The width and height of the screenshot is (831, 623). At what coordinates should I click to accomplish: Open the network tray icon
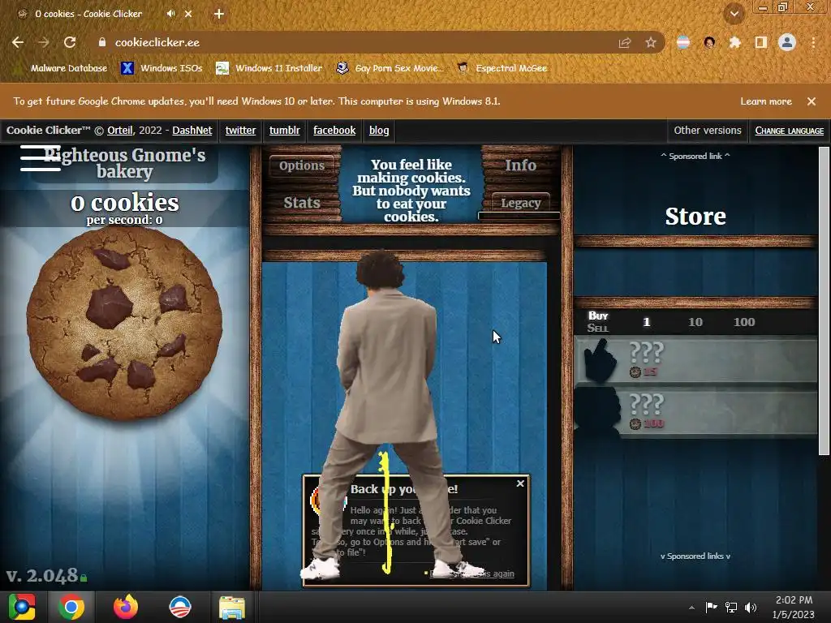[731, 607]
